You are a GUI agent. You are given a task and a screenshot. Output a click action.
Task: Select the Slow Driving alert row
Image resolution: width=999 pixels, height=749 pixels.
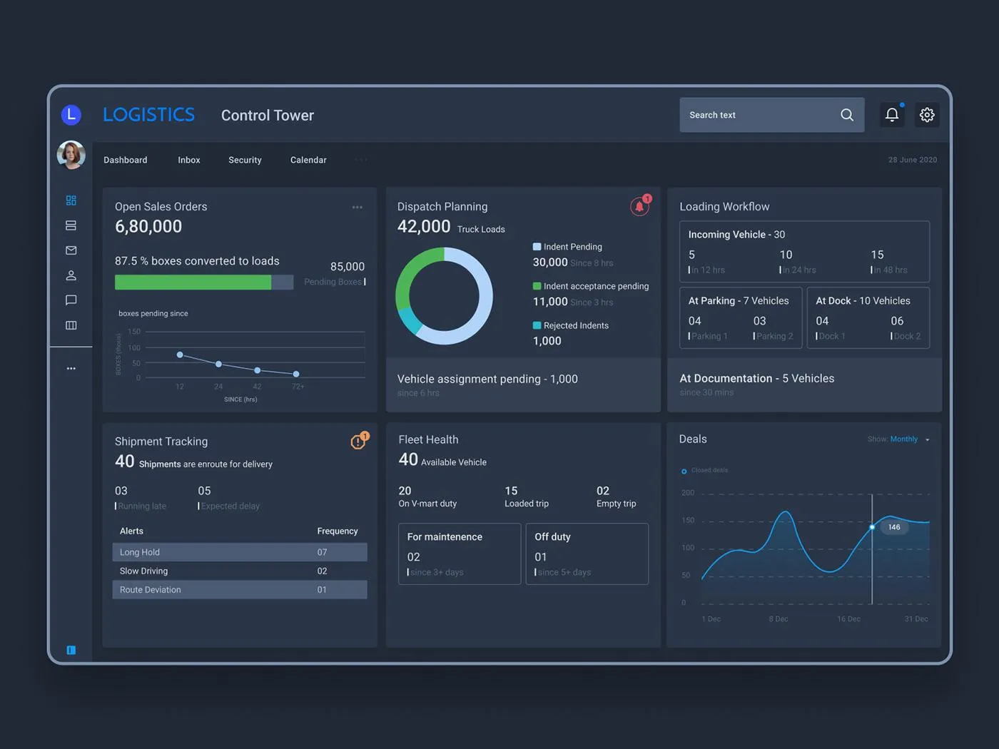(x=240, y=571)
